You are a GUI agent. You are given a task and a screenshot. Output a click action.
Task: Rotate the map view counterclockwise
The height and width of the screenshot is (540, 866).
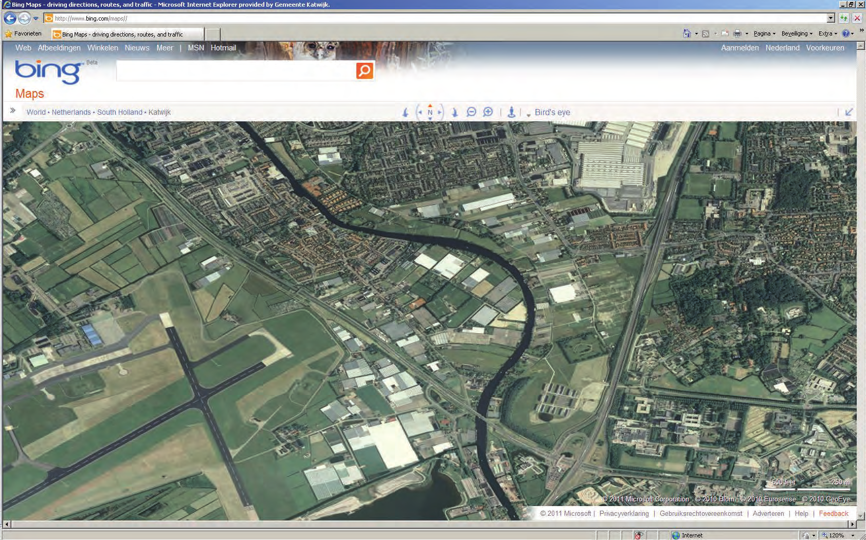405,112
